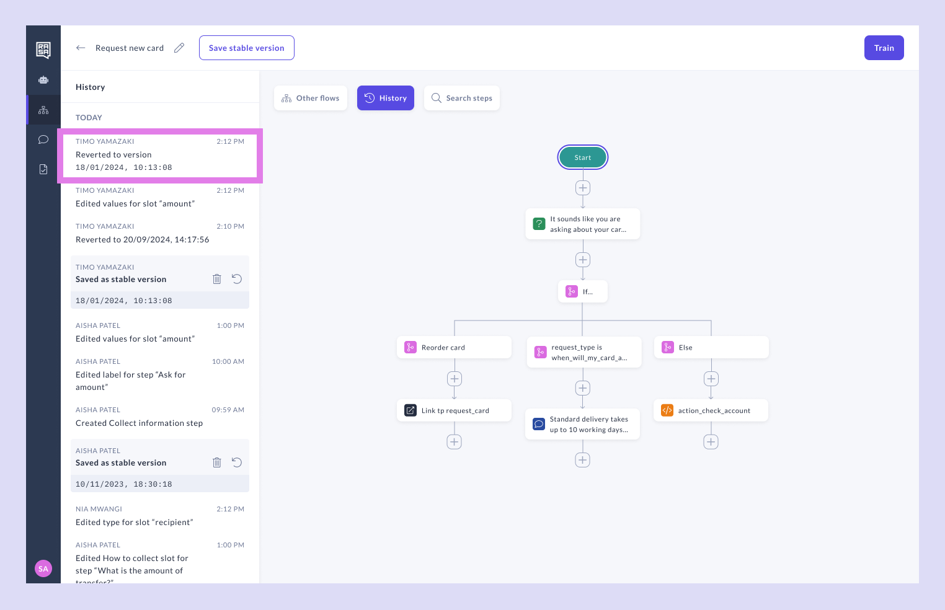945x610 pixels.
Task: Revert to the stable version dated 10/11/2023
Action: (237, 462)
